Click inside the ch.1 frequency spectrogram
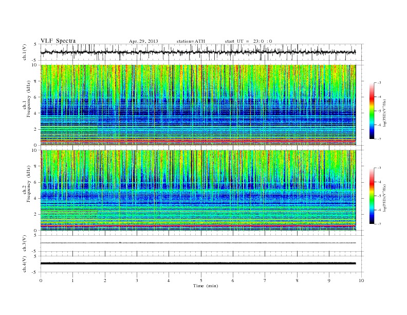This screenshot has width=407, height=315. coord(198,105)
